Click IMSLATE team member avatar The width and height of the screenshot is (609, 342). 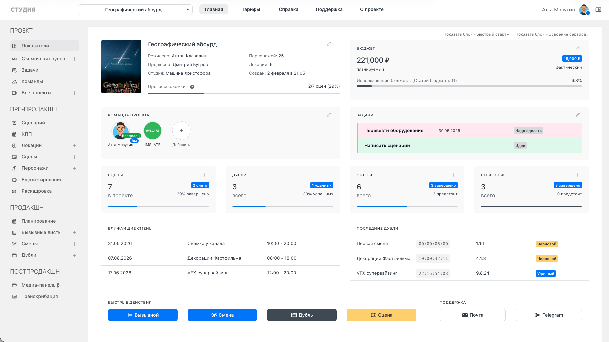(153, 131)
